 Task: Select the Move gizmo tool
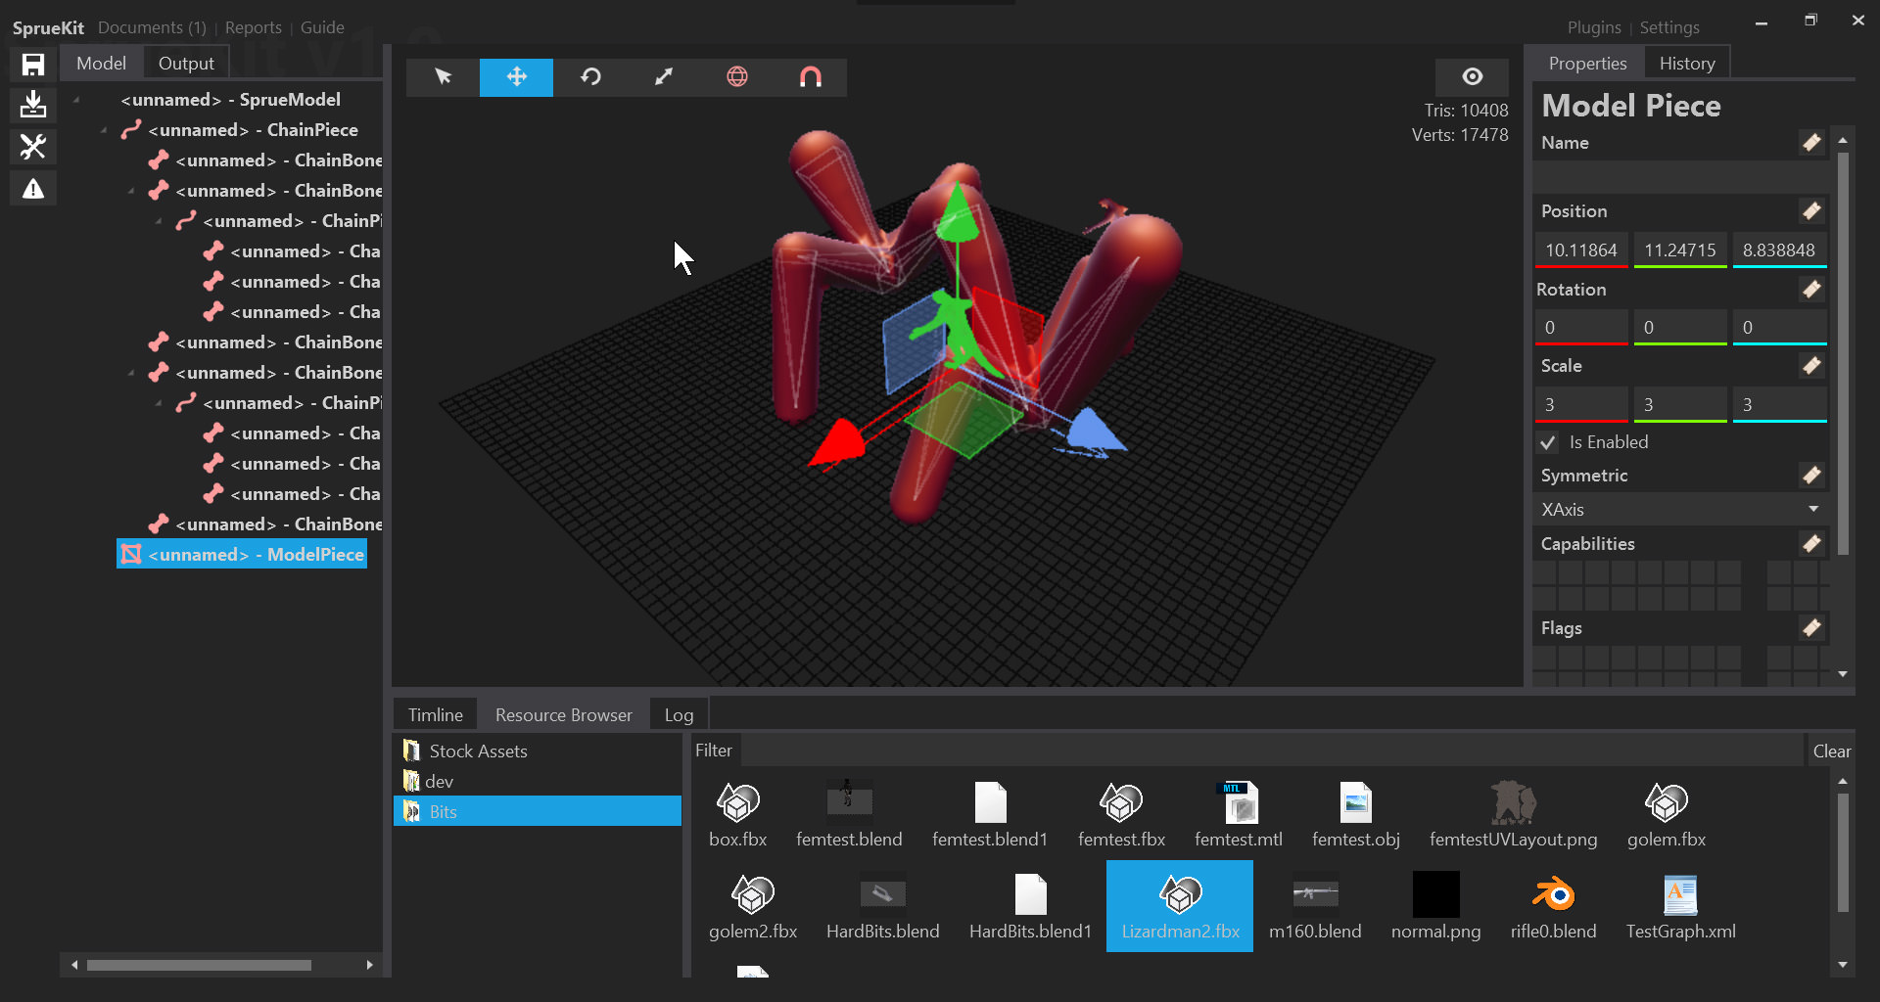click(x=516, y=77)
